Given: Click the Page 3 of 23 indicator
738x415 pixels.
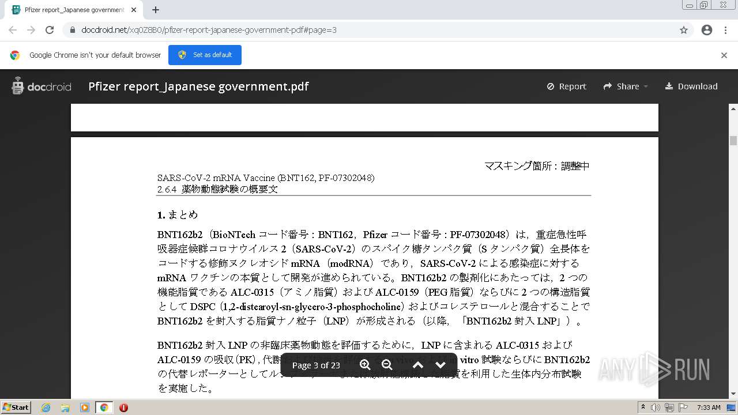Looking at the screenshot, I should pos(316,365).
